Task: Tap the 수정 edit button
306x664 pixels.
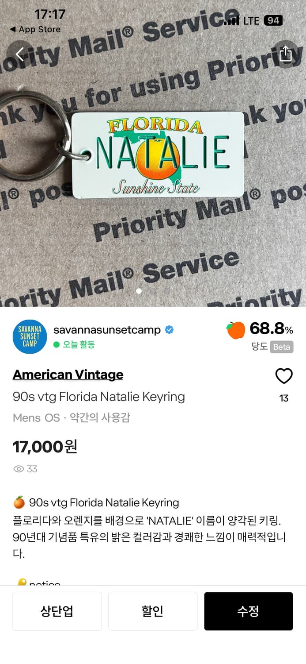Action: click(249, 611)
